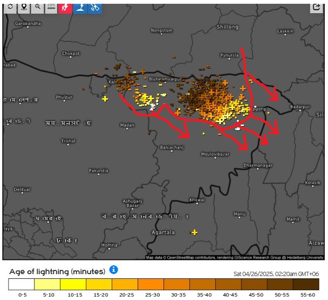Viewport: 328px width, 300px height.
Task: Click the yellow plus marker east of Phulpur
Action: pyautogui.click(x=105, y=99)
